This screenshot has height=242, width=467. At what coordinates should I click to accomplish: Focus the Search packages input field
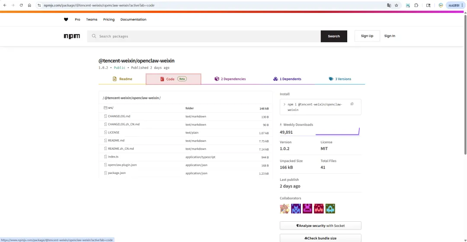point(204,36)
